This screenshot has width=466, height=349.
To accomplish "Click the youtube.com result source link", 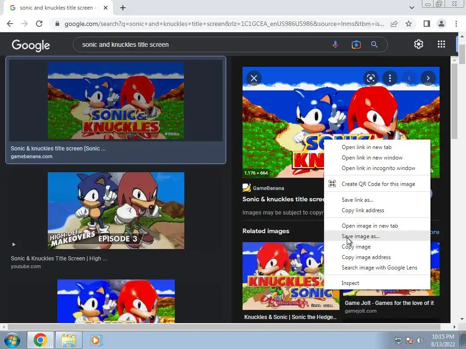I will pyautogui.click(x=26, y=266).
